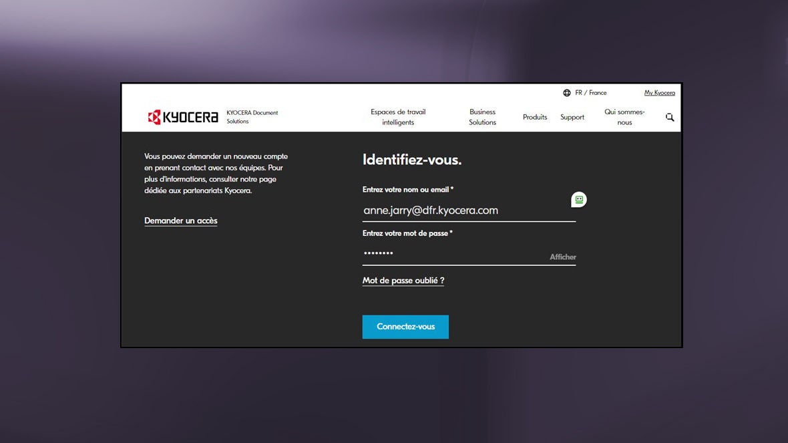Open Qui sommes-nous menu

624,117
